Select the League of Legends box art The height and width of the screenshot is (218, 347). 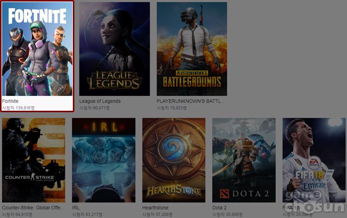pos(115,49)
